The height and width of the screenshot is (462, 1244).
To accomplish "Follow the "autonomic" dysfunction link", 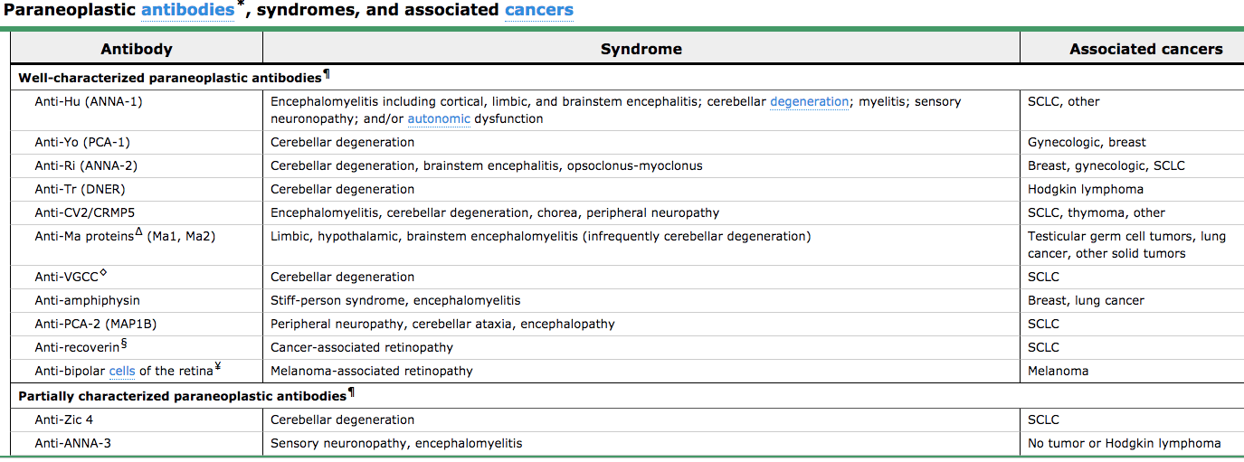I will click(x=438, y=118).
